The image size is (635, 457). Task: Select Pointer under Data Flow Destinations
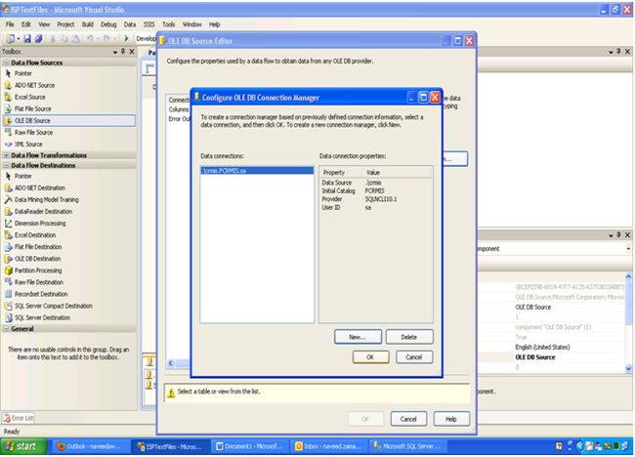(x=22, y=176)
